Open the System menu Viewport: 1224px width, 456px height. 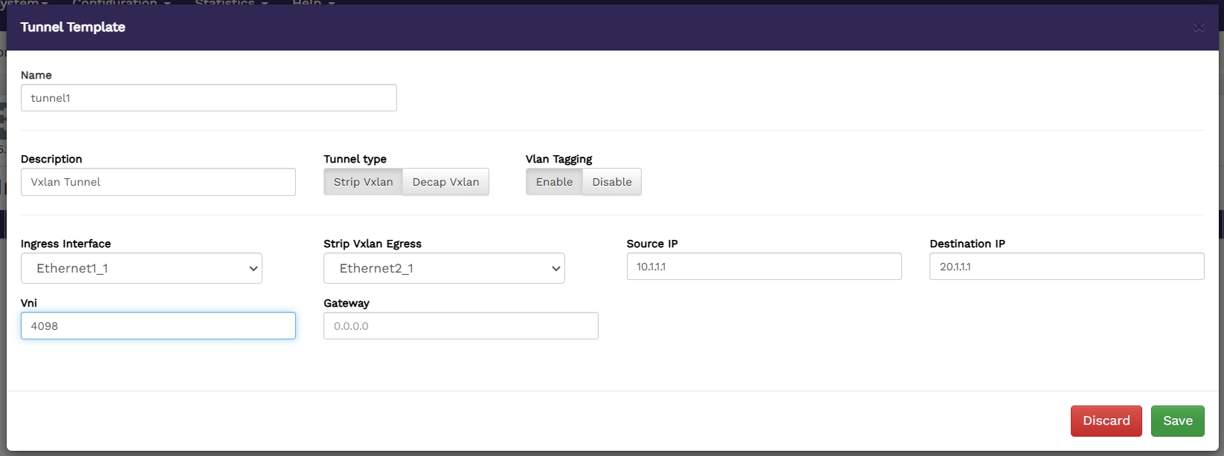point(24,3)
